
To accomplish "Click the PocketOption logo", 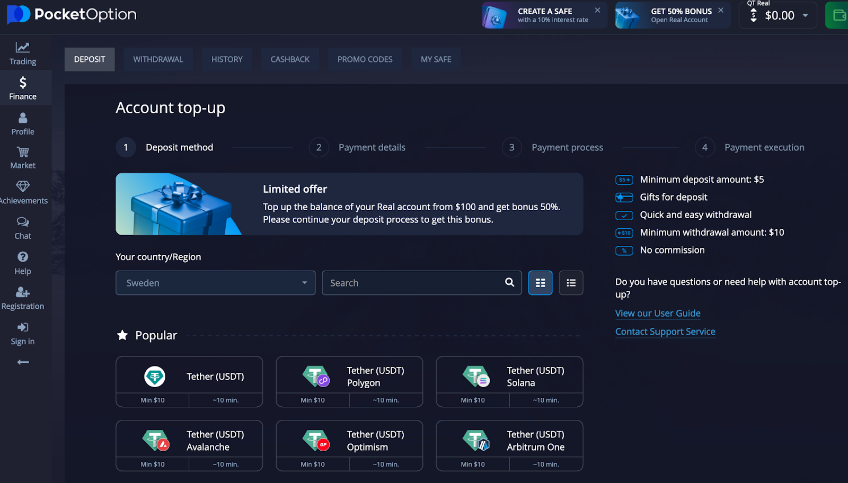I will (72, 14).
